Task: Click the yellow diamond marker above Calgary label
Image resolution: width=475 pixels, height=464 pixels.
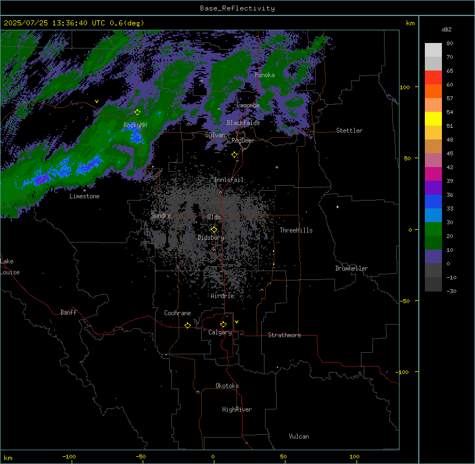Action: coord(223,325)
